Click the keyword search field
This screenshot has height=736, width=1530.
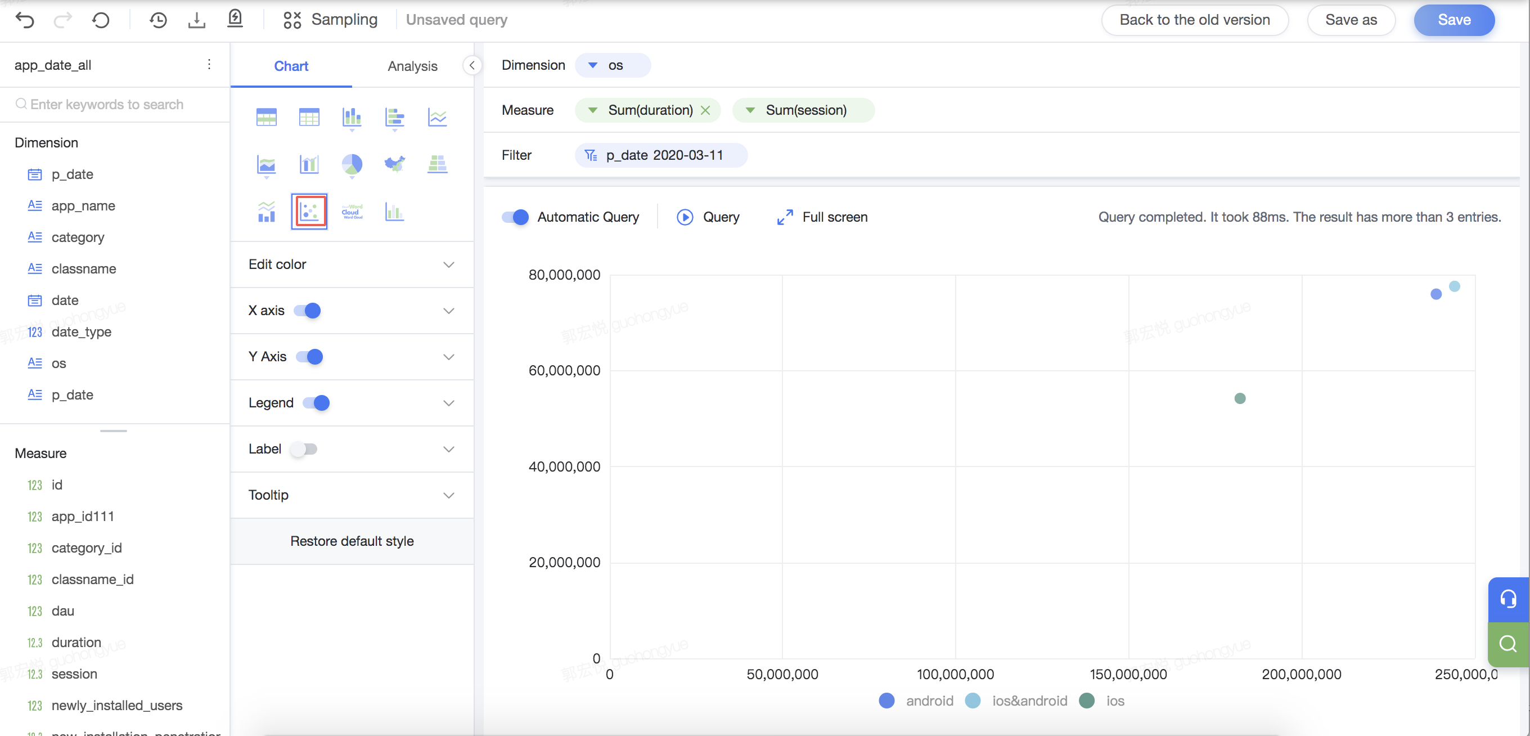tap(115, 105)
